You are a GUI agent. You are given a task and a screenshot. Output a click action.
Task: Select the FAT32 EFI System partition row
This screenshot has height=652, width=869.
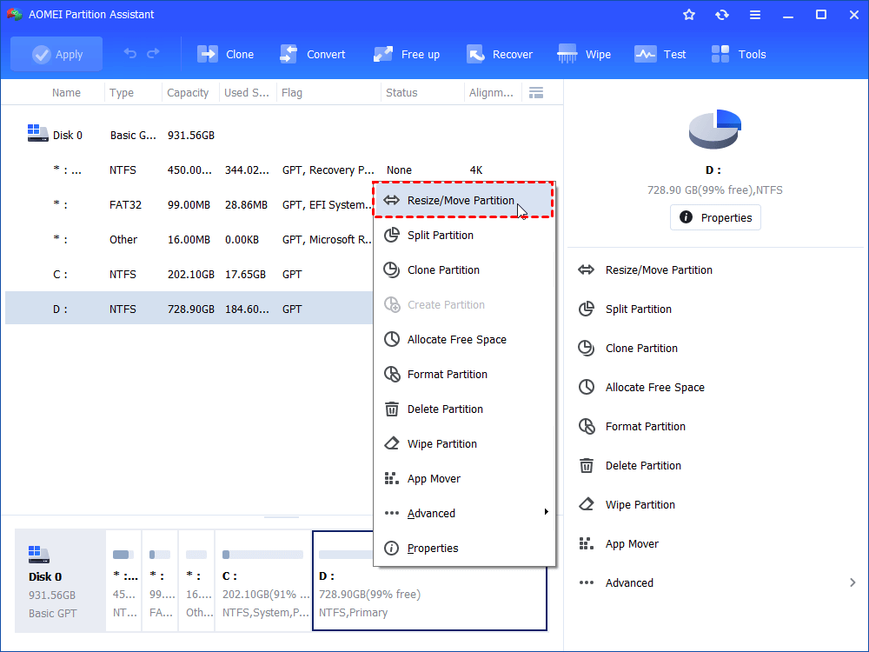189,205
